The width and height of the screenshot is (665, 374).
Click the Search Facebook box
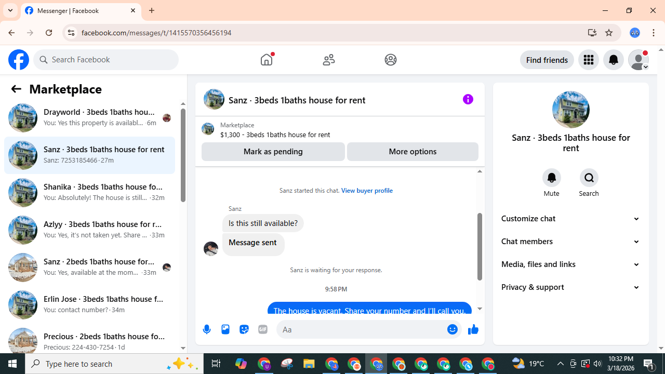[106, 60]
